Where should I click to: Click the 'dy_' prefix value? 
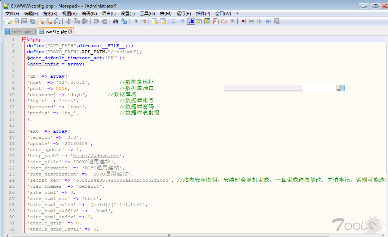(69, 113)
